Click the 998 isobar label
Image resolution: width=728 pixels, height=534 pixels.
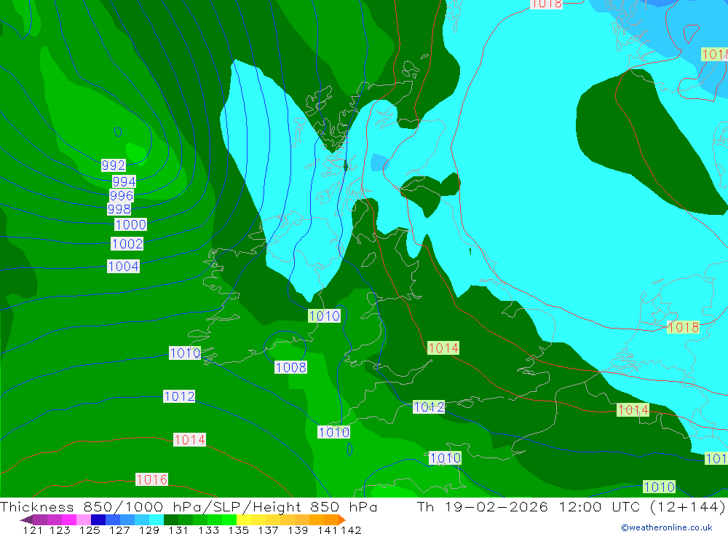coord(119,209)
